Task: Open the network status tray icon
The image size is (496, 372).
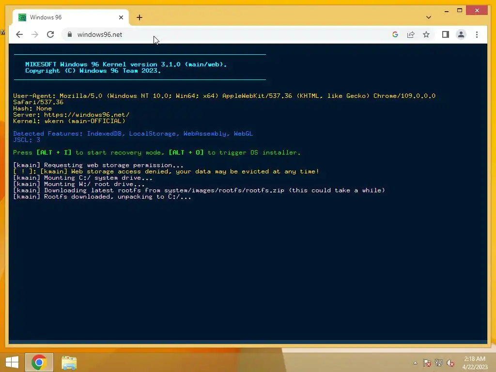Action: point(438,363)
